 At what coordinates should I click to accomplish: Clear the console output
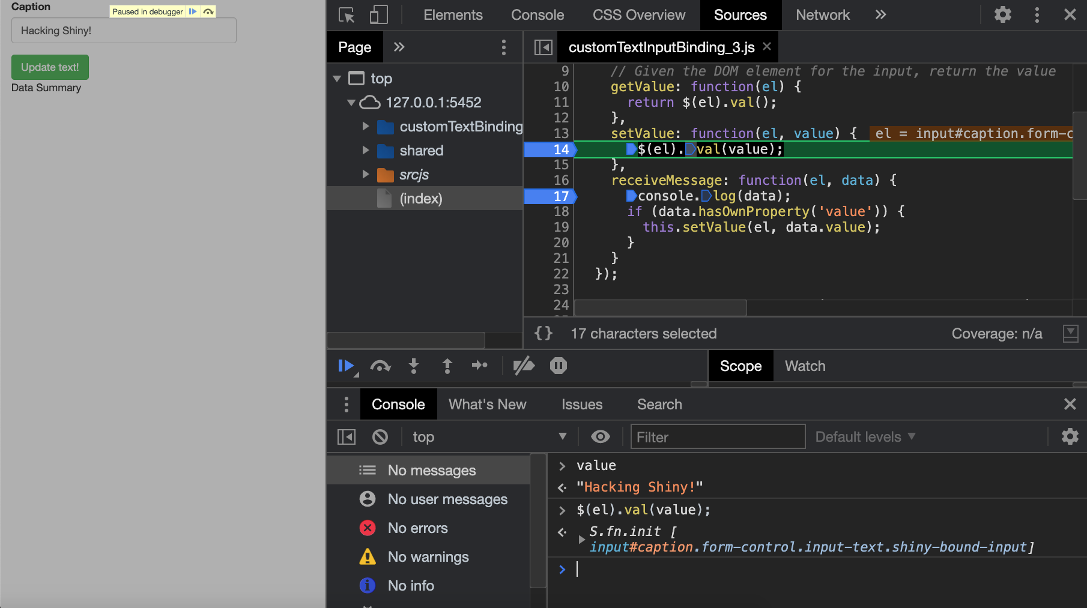coord(380,437)
